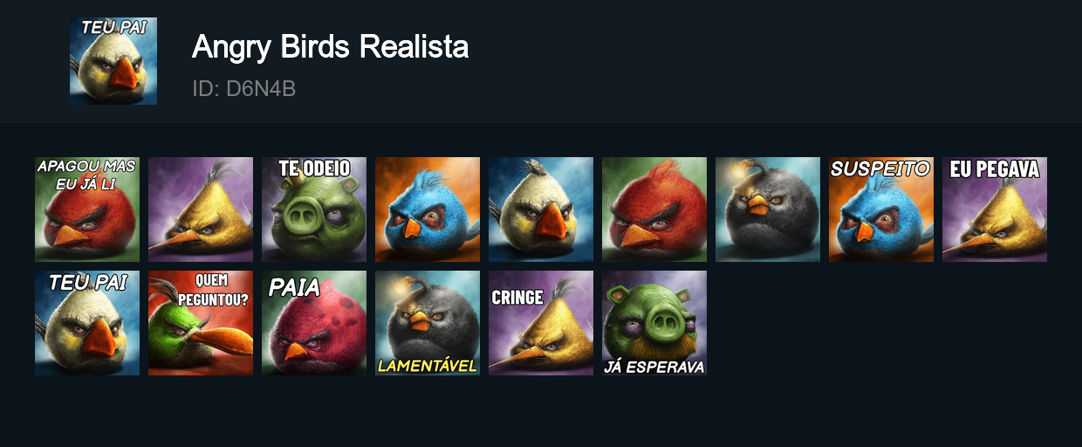
Task: Click the 'JÁ ESPERAVA' mustache pig sticker
Action: 654,323
